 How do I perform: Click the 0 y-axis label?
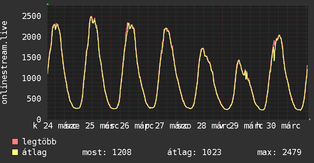pyautogui.click(x=39, y=119)
